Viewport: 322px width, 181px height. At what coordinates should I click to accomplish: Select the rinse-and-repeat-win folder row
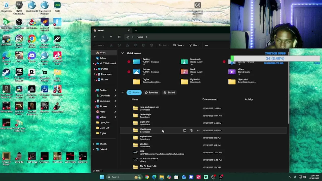203,108
